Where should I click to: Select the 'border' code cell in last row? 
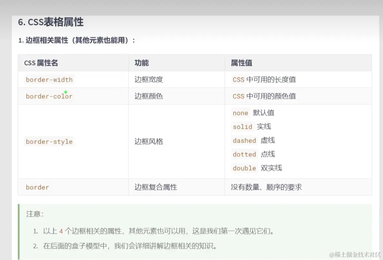37,188
